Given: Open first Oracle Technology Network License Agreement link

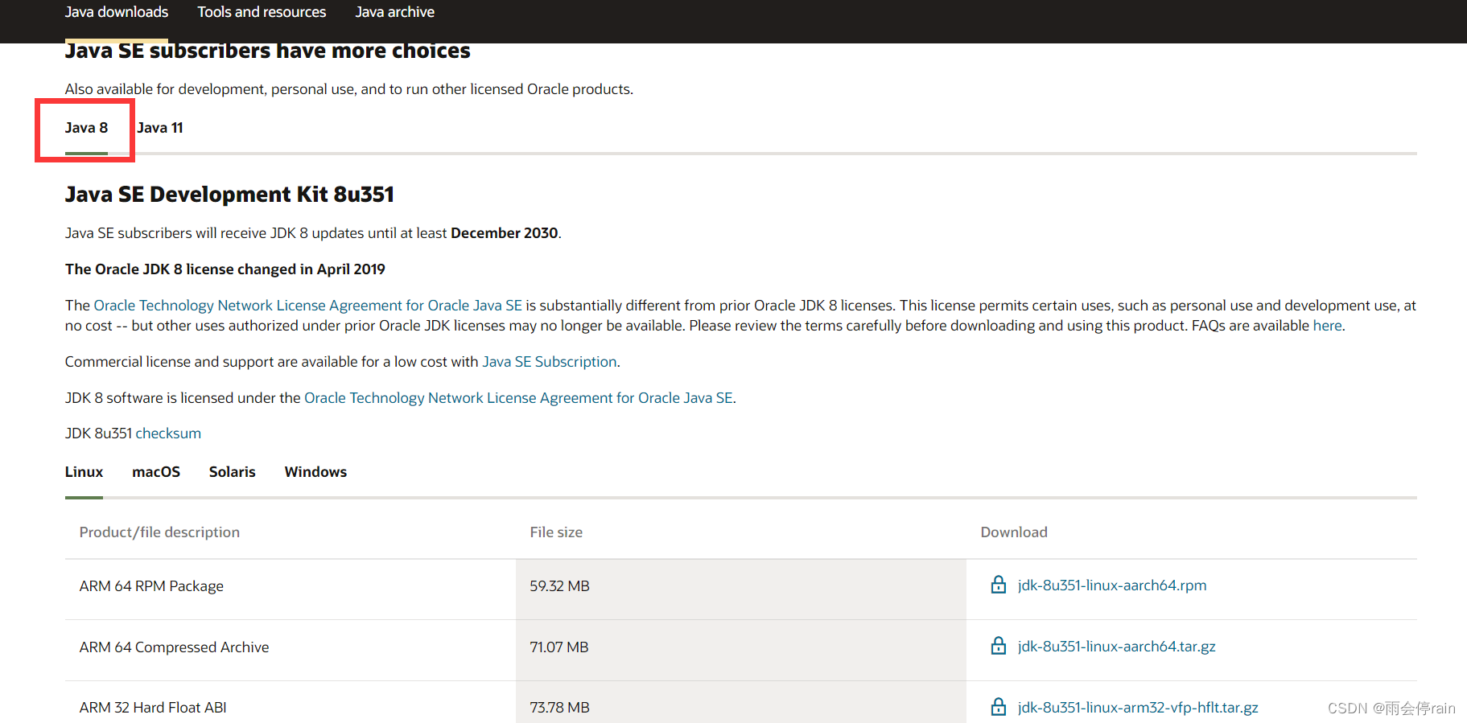Looking at the screenshot, I should tap(308, 306).
